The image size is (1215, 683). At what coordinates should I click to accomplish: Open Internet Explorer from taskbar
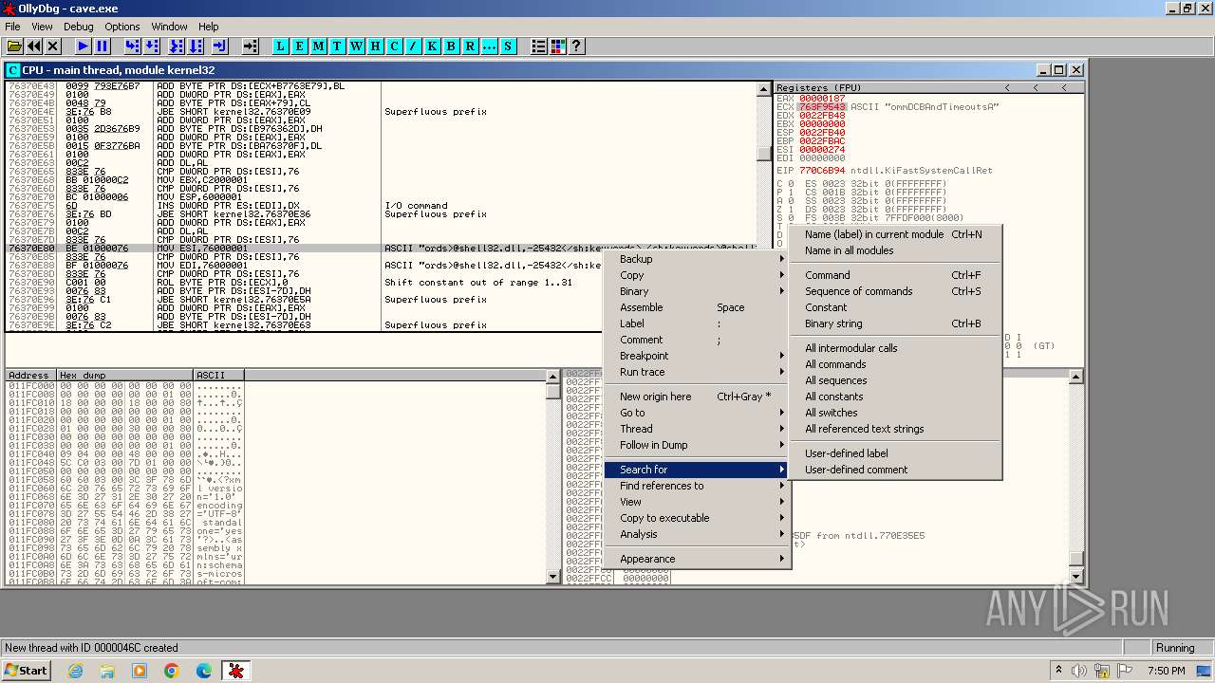pyautogui.click(x=75, y=671)
